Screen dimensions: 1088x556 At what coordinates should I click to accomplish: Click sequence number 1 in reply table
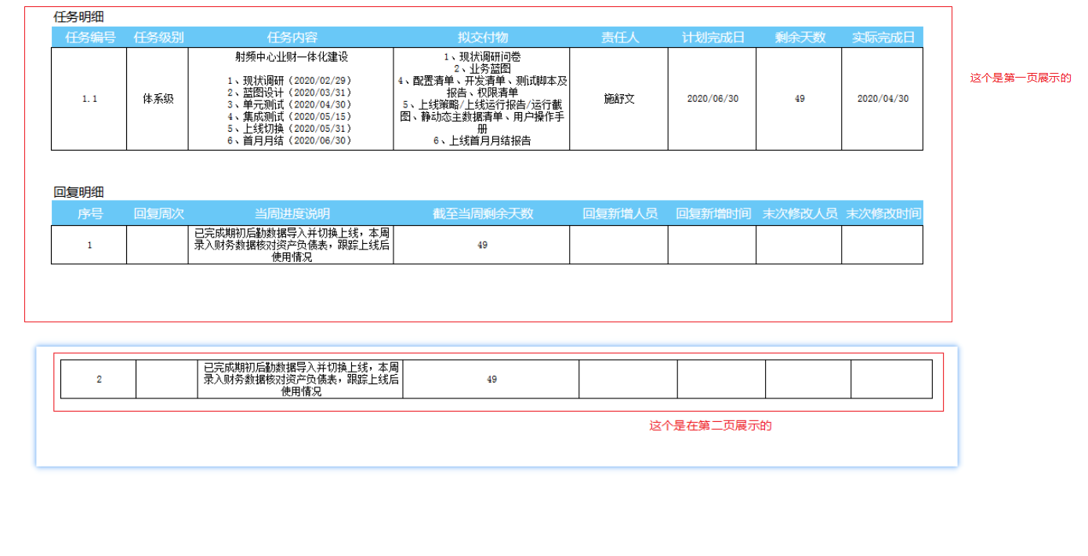click(x=89, y=245)
